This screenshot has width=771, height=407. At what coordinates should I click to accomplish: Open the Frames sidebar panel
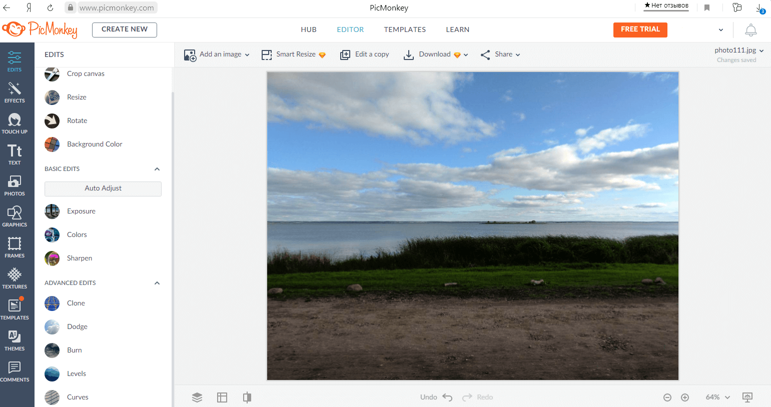click(15, 247)
